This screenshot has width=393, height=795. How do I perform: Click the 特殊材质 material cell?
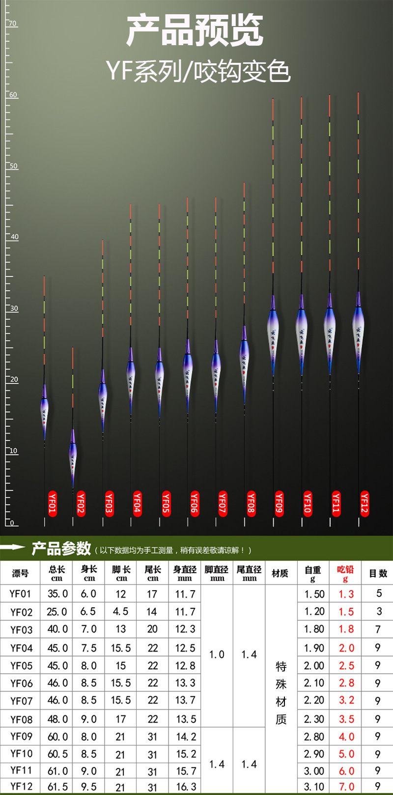pyautogui.click(x=281, y=693)
